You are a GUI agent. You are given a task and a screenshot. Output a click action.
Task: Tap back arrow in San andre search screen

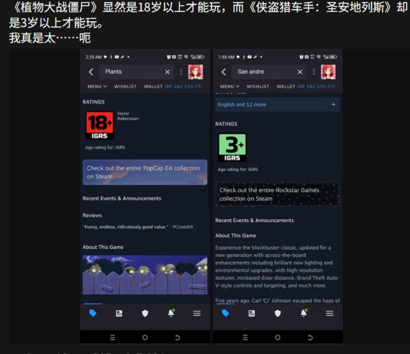click(223, 72)
